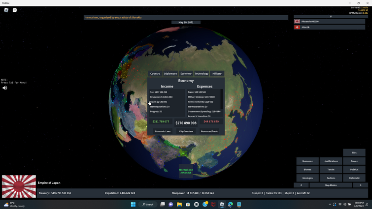Screen dimensions: 372x209
Task: Click the total expenses value $44 878 679
Action: (211, 121)
